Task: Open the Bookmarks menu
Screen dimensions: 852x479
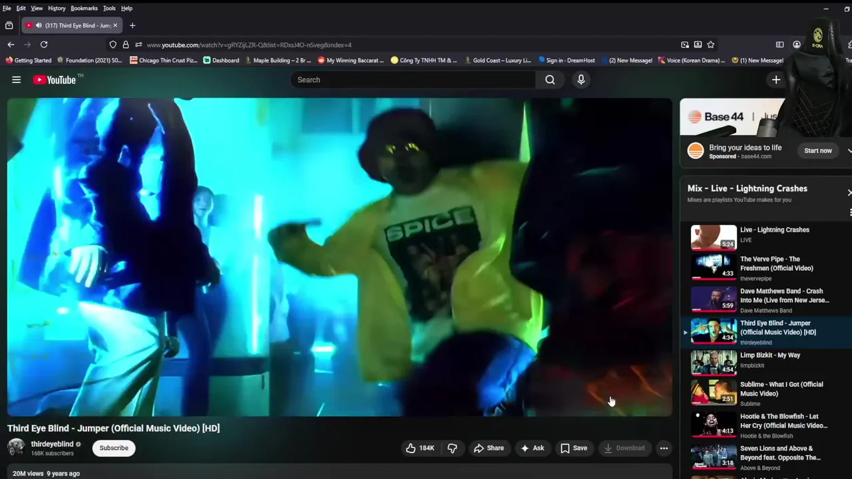Action: point(84,8)
